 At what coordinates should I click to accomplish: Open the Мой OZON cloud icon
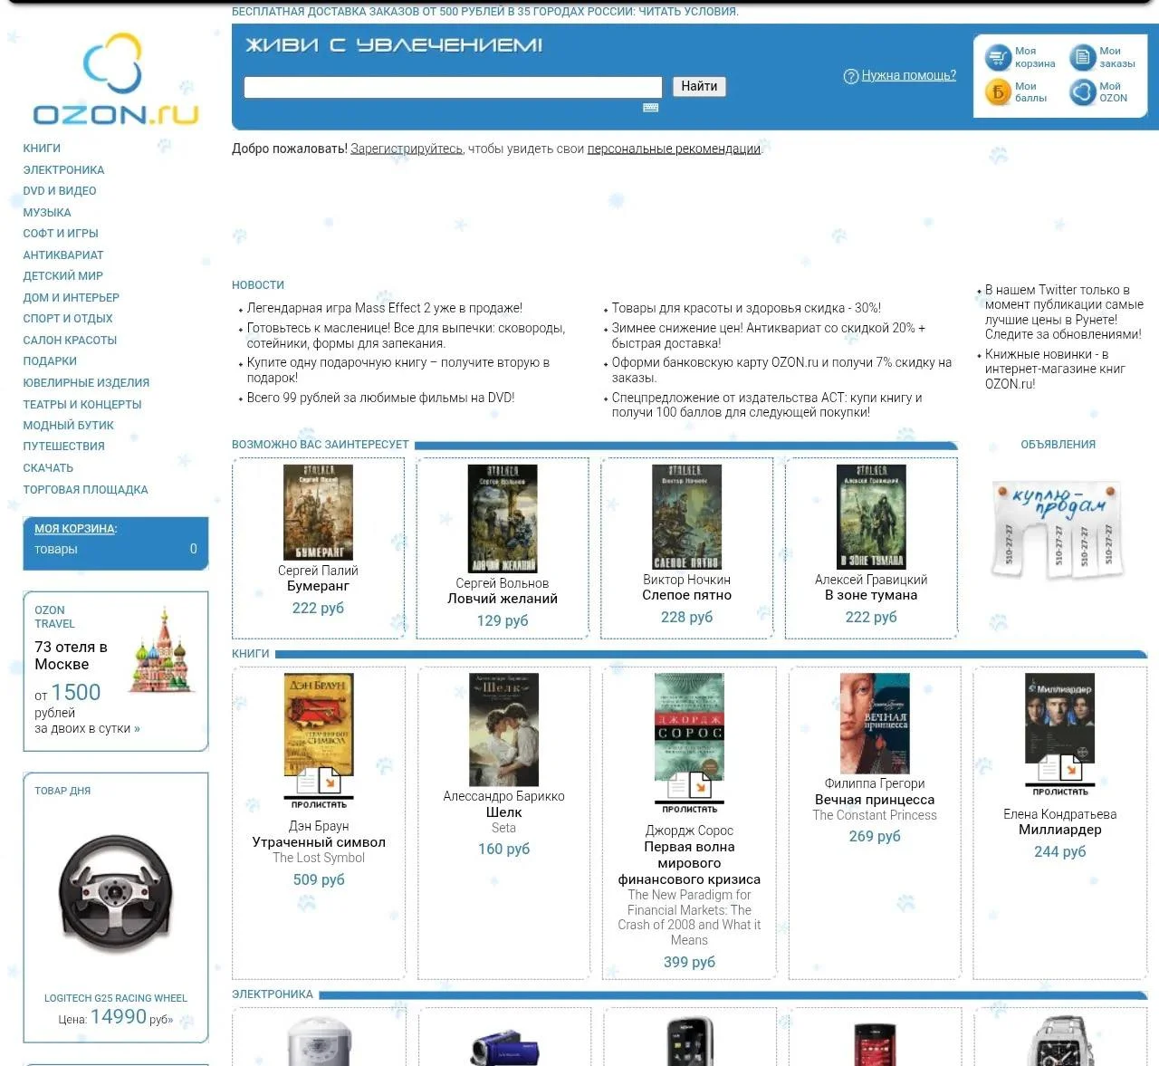(1082, 92)
